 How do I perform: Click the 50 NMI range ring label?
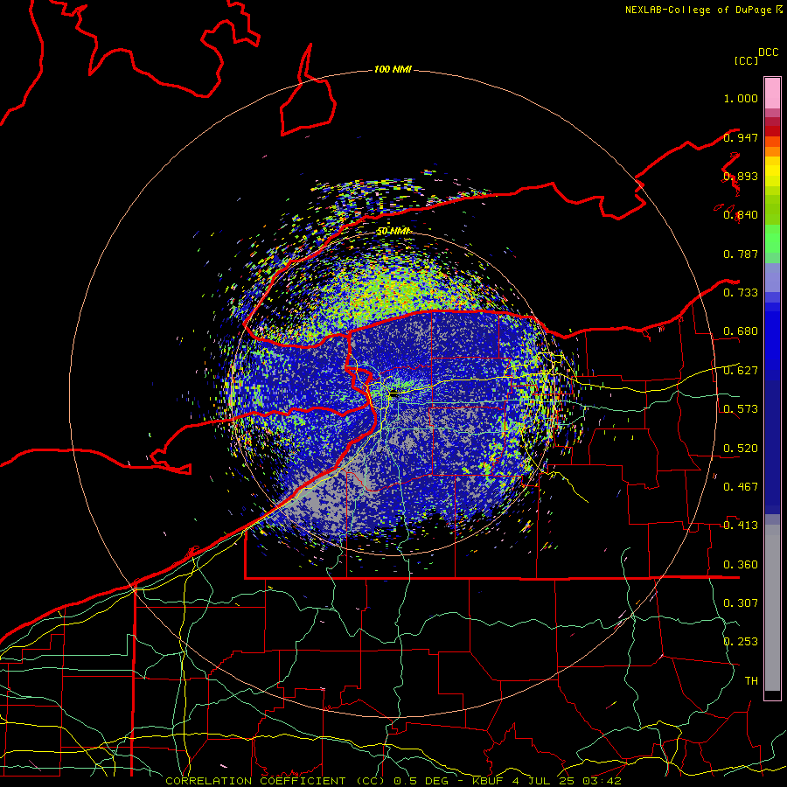[x=394, y=232]
